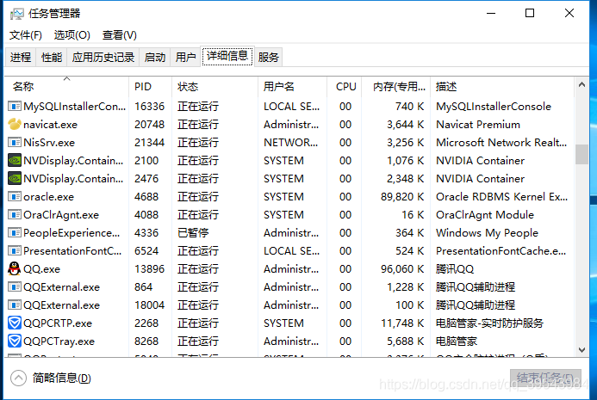Click memory value 5,688 K
The height and width of the screenshot is (400, 597).
click(406, 341)
